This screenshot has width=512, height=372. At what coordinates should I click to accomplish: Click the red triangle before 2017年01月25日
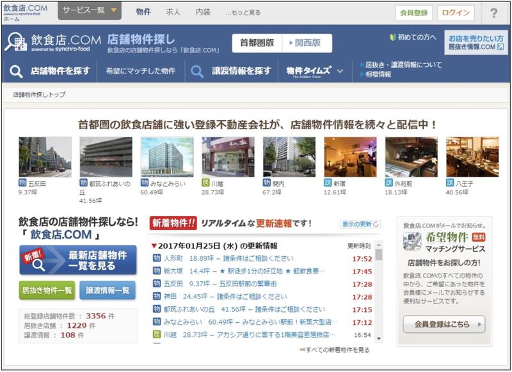154,246
